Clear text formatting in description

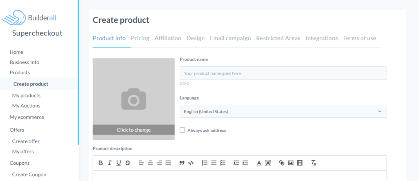click(313, 163)
